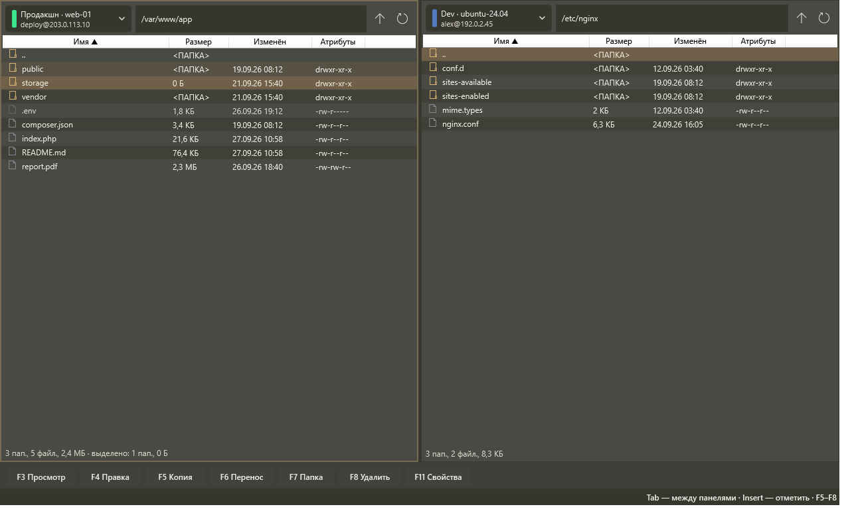Sort right panel by Изменён column
The image size is (850, 531).
pos(691,41)
